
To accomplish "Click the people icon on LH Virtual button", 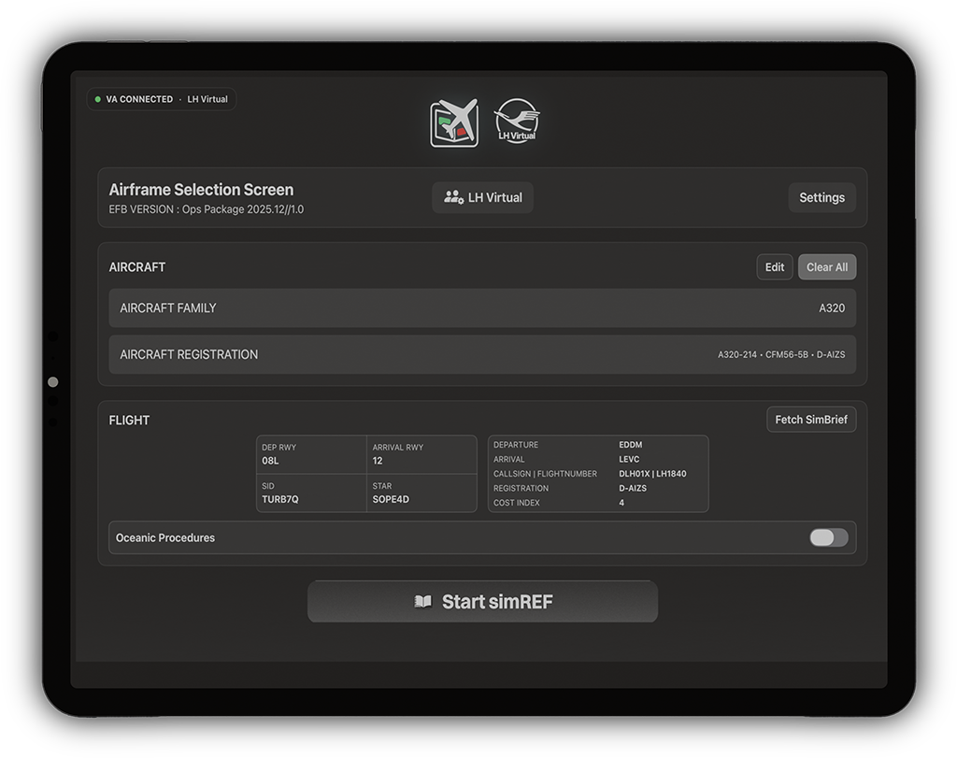I will click(453, 197).
